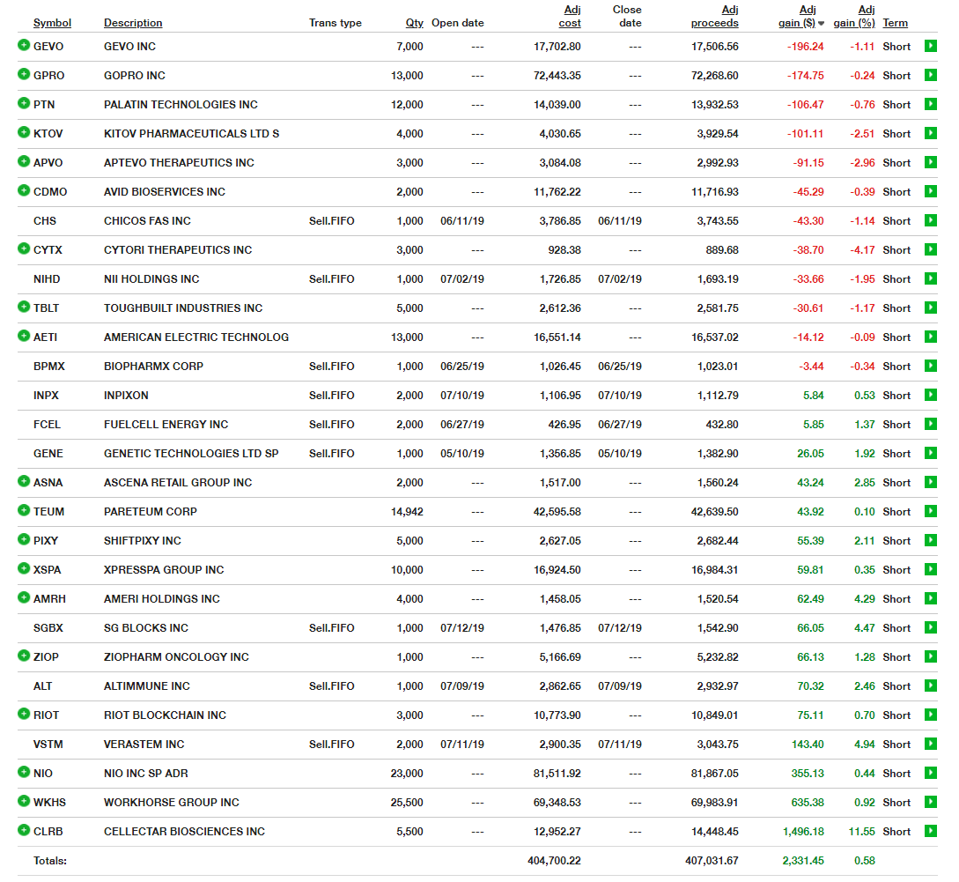Expand the CLRB row plus icon
Image resolution: width=959 pixels, height=882 pixels.
pos(24,830)
